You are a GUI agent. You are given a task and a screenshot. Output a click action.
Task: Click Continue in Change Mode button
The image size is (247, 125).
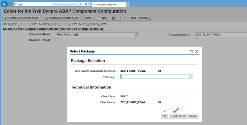[x=21, y=18]
